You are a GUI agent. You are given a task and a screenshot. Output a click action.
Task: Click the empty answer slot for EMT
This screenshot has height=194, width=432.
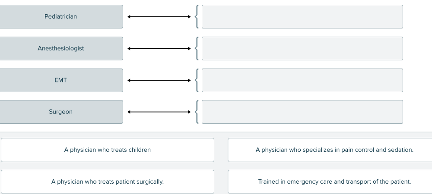pos(302,80)
